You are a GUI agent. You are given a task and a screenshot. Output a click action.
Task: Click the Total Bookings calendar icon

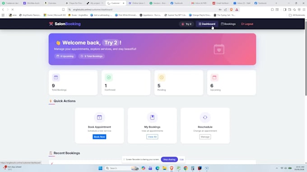click(56, 77)
